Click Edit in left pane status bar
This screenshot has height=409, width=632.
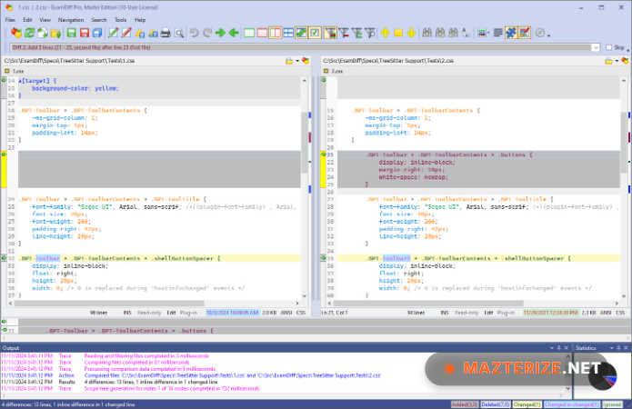171,313
